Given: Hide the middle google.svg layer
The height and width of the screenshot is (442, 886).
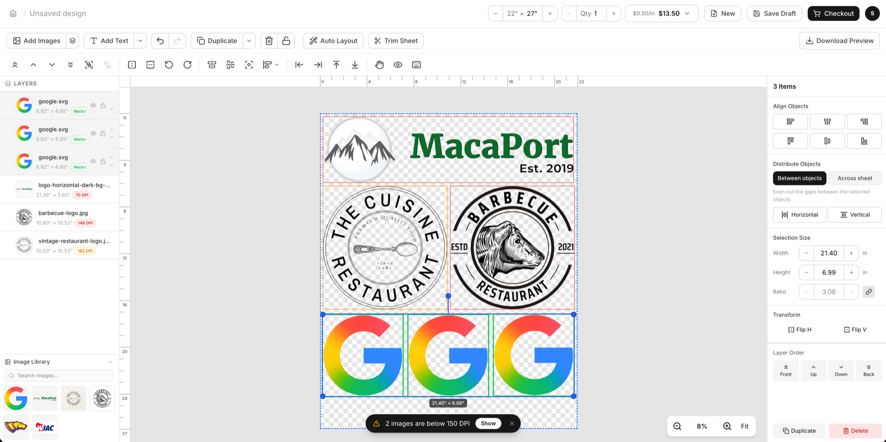Looking at the screenshot, I should 93,133.
